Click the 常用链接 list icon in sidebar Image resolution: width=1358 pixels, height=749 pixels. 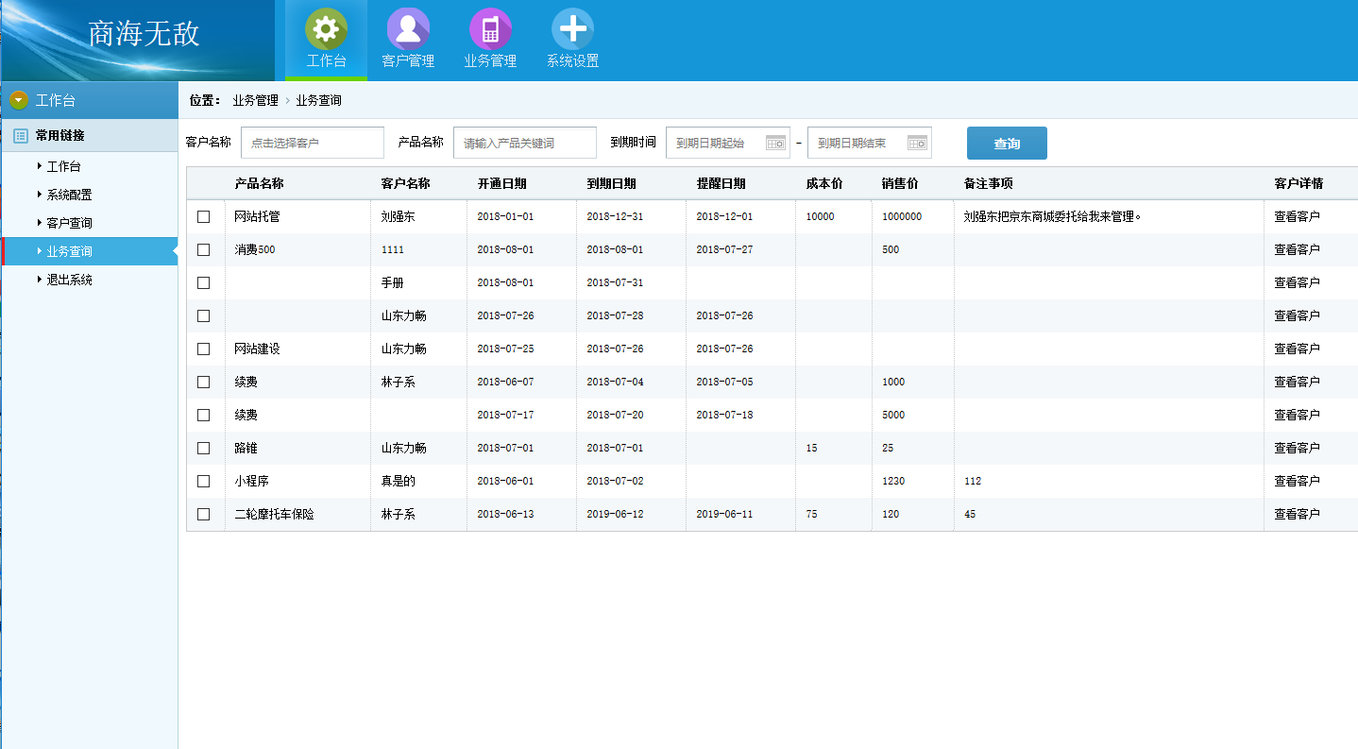point(21,136)
